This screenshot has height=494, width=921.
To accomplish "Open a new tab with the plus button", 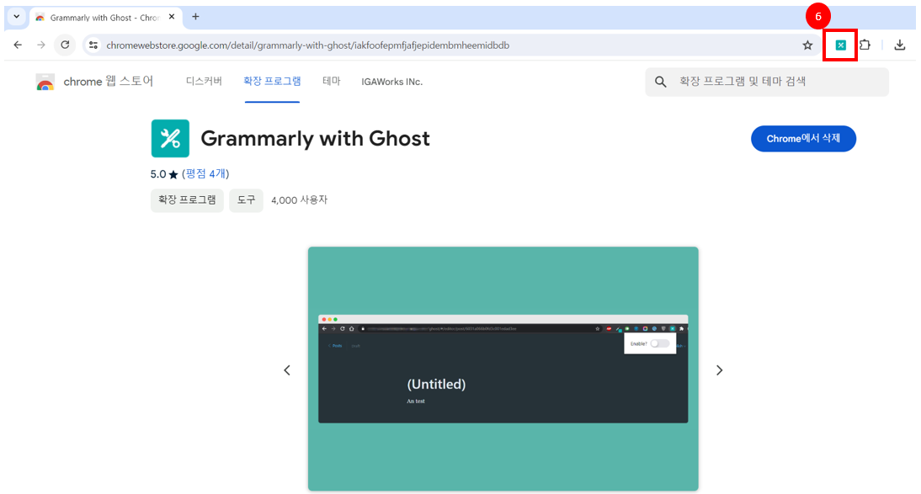I will (195, 17).
